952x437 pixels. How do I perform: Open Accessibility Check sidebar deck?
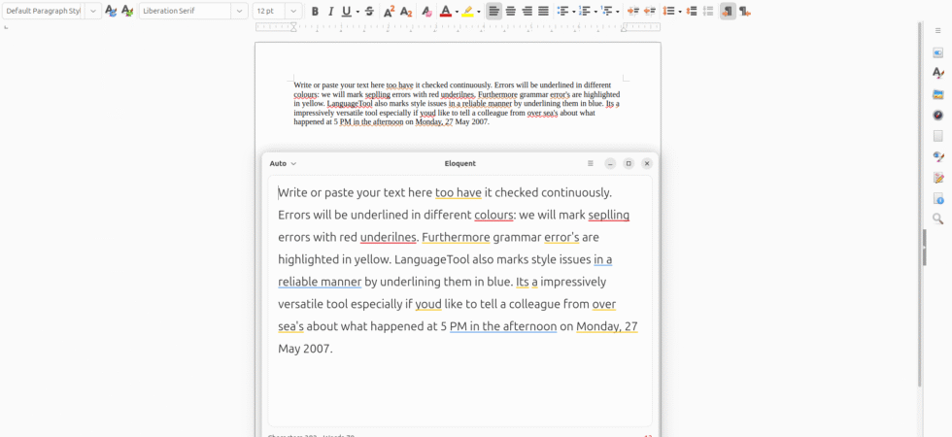pyautogui.click(x=938, y=198)
